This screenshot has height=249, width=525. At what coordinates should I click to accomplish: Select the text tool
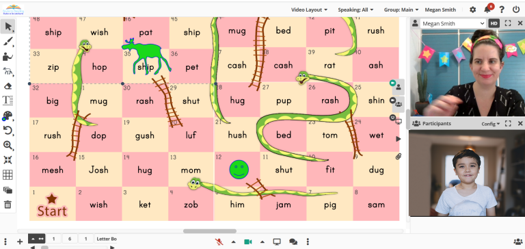(8, 100)
